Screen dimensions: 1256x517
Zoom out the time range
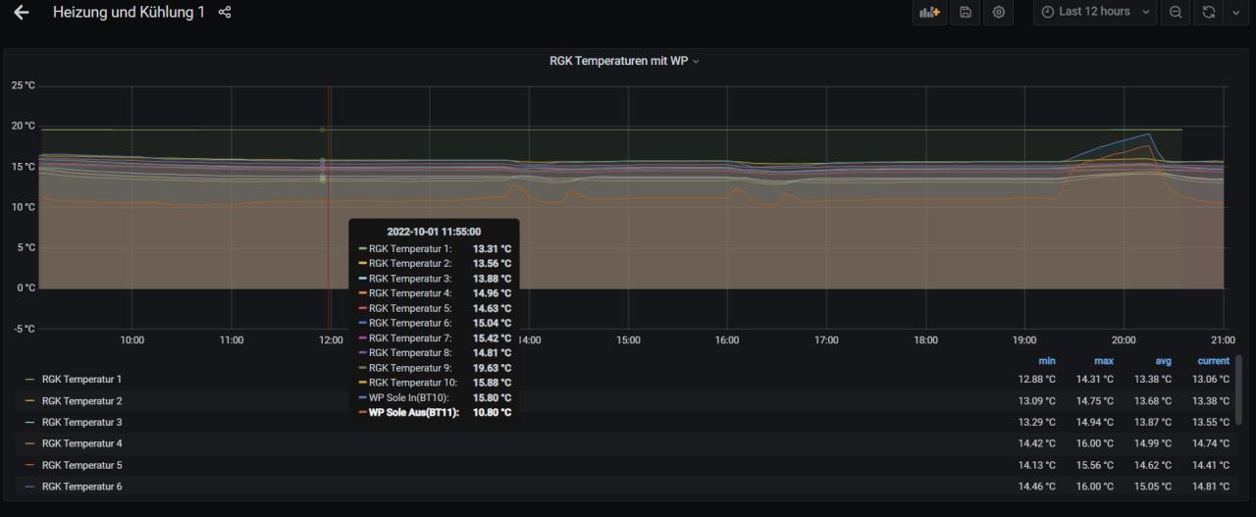(1175, 12)
